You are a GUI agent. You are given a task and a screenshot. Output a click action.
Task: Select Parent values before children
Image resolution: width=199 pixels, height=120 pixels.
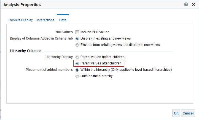coord(77,57)
